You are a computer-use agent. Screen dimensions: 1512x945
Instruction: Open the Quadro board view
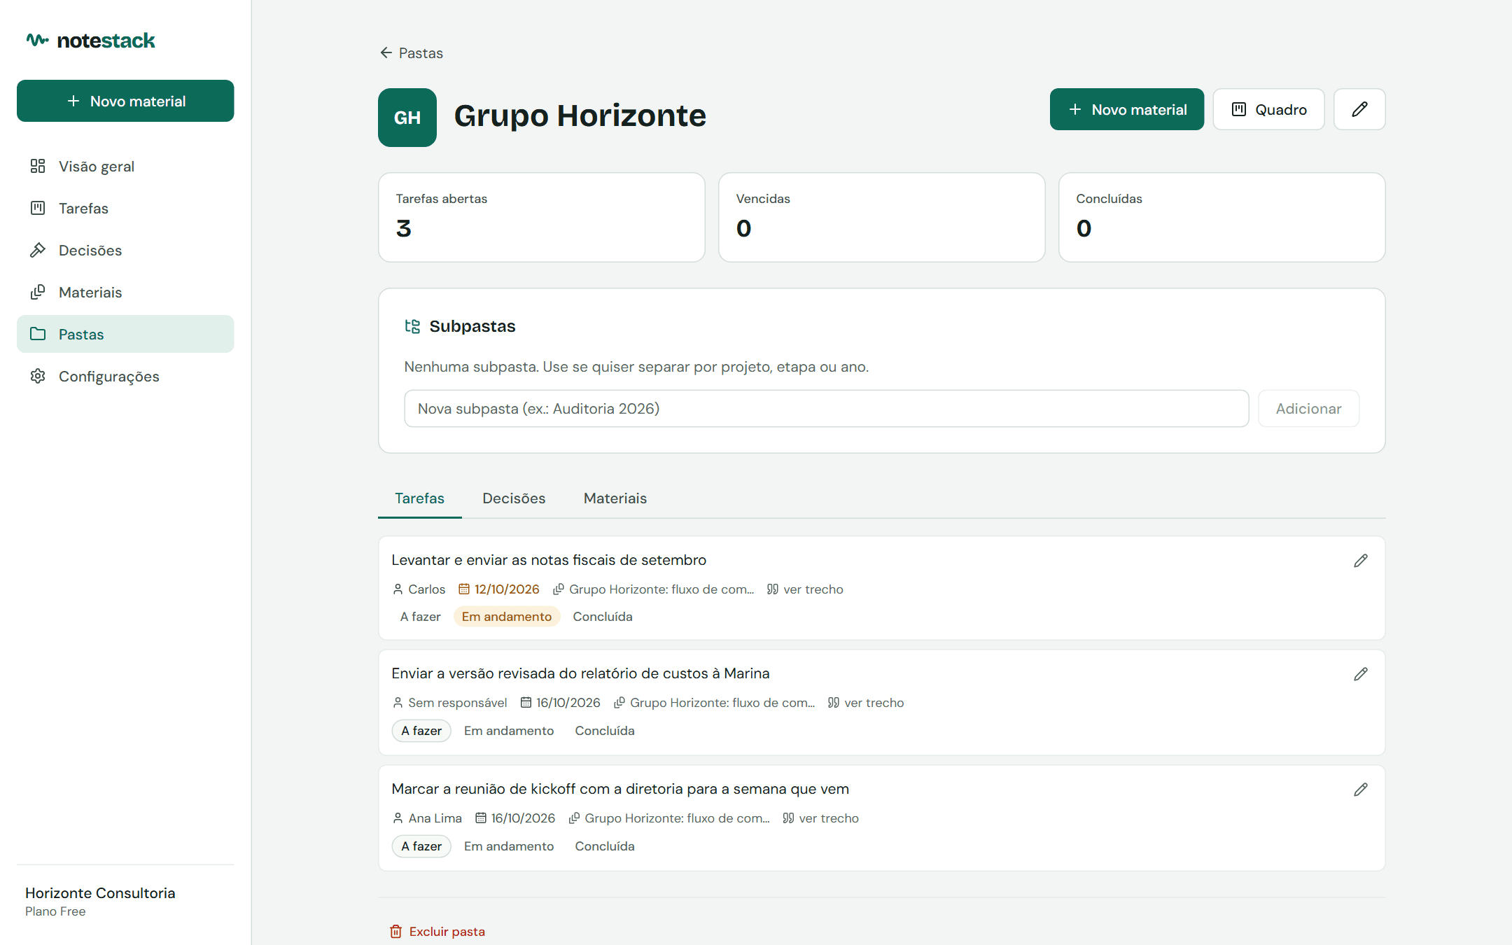click(1269, 109)
